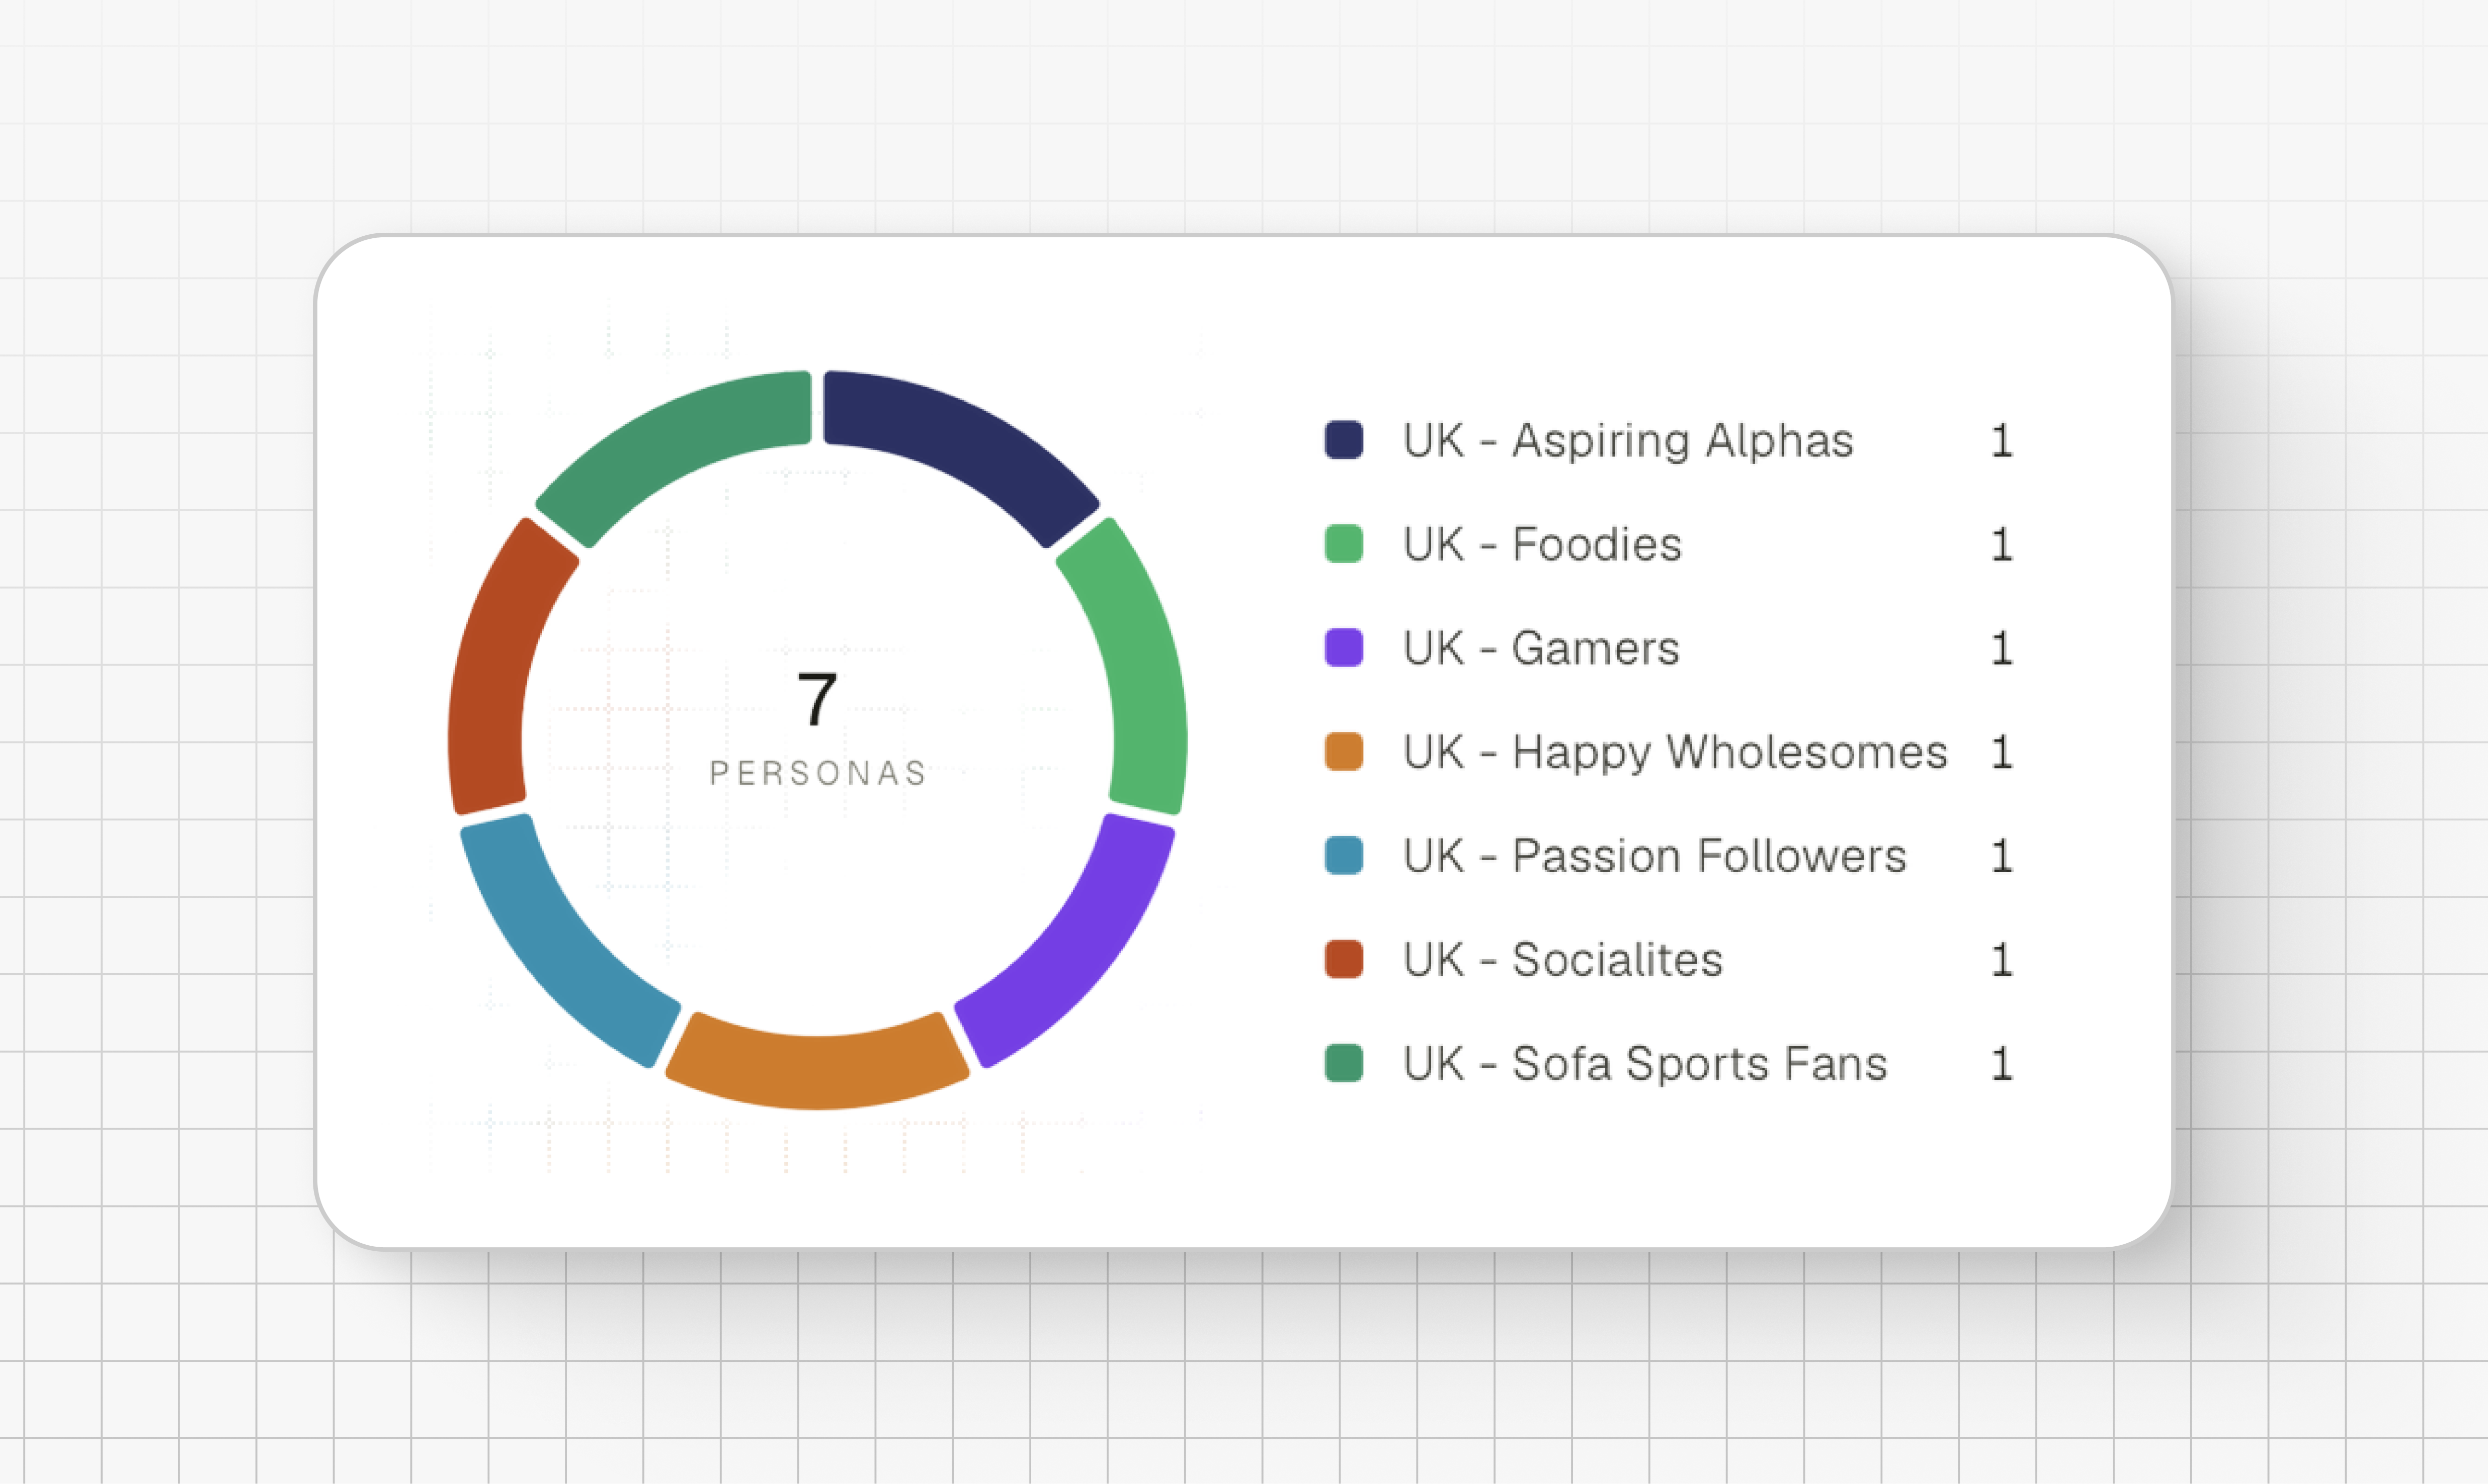Screen dimensions: 2488x1484
Task: Click the green Foodies legend swatch
Action: 1344,544
